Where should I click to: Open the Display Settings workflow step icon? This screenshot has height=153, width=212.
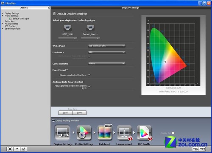coord(62,133)
